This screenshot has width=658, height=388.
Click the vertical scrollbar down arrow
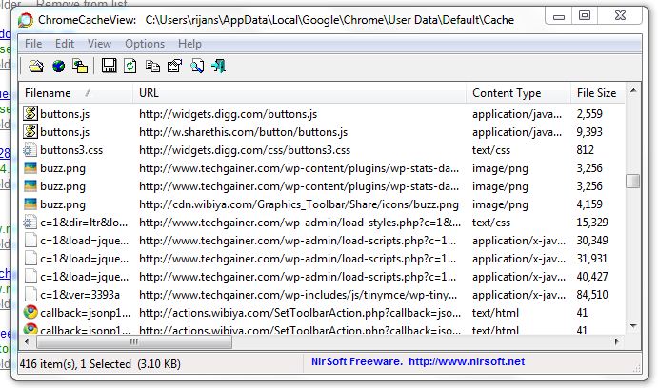tap(632, 325)
